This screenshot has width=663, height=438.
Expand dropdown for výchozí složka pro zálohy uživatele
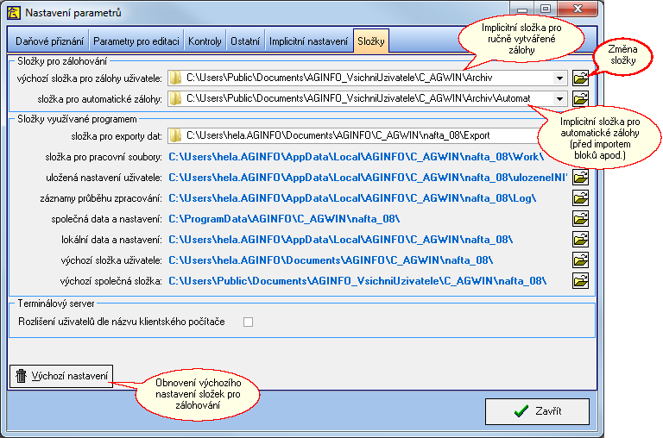coord(559,78)
